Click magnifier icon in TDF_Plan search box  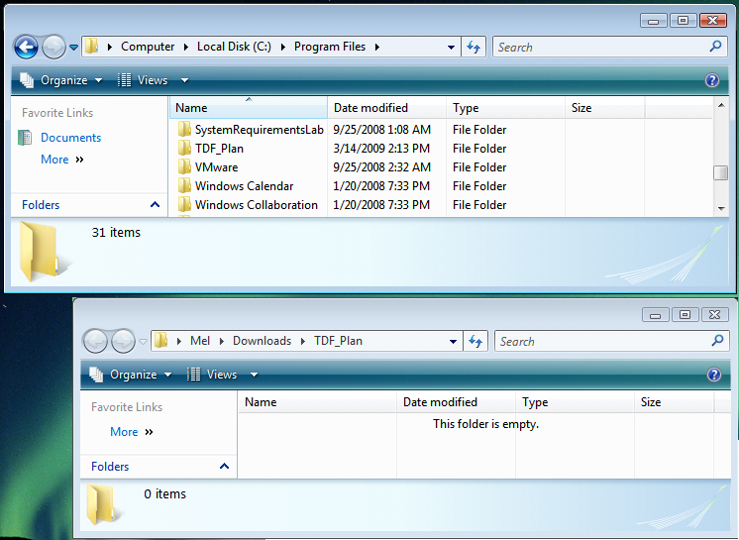717,340
